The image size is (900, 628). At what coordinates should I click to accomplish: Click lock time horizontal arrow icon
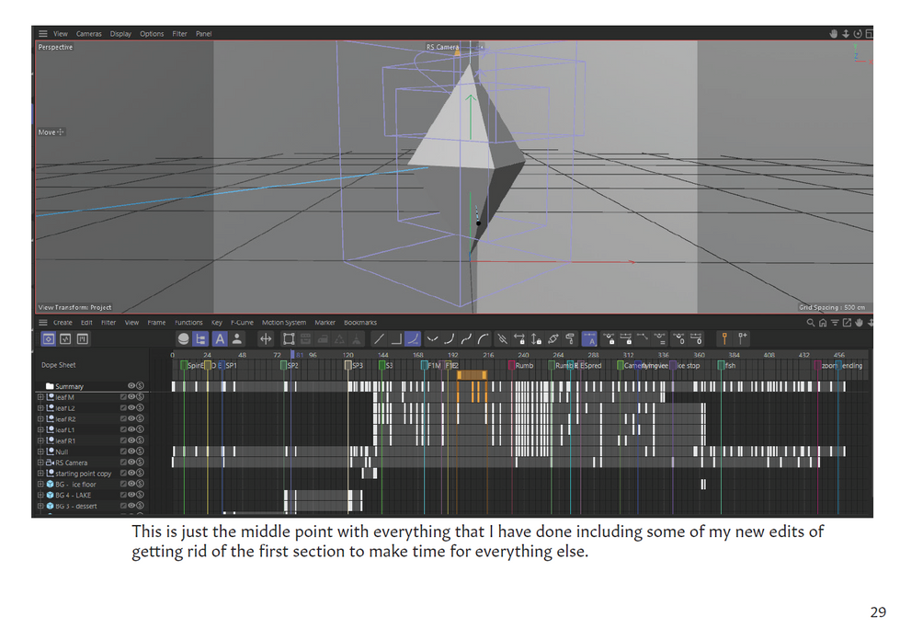tap(519, 339)
